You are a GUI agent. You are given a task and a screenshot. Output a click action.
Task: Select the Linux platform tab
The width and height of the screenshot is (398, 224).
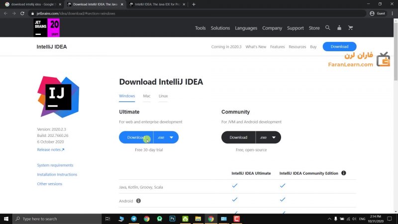(163, 96)
